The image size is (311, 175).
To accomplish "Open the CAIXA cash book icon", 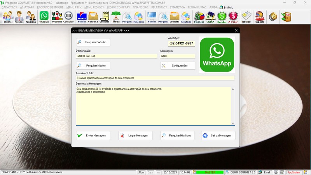I will tap(210, 17).
